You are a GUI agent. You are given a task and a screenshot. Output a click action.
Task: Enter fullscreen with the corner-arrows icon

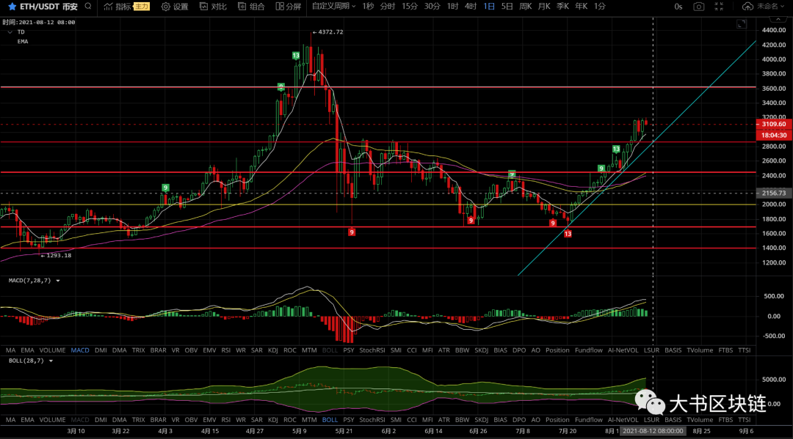(x=719, y=7)
